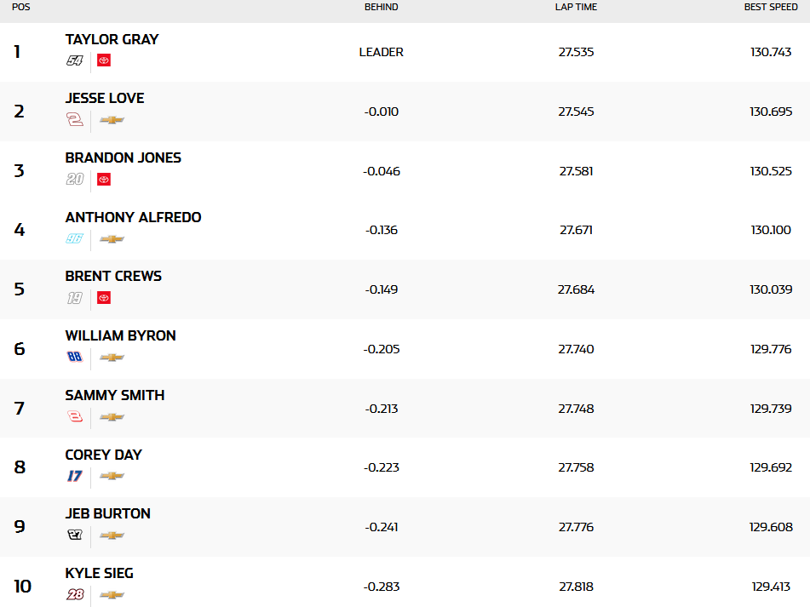The width and height of the screenshot is (810, 607).
Task: Open Taylor Gray driver name
Action: 112,39
